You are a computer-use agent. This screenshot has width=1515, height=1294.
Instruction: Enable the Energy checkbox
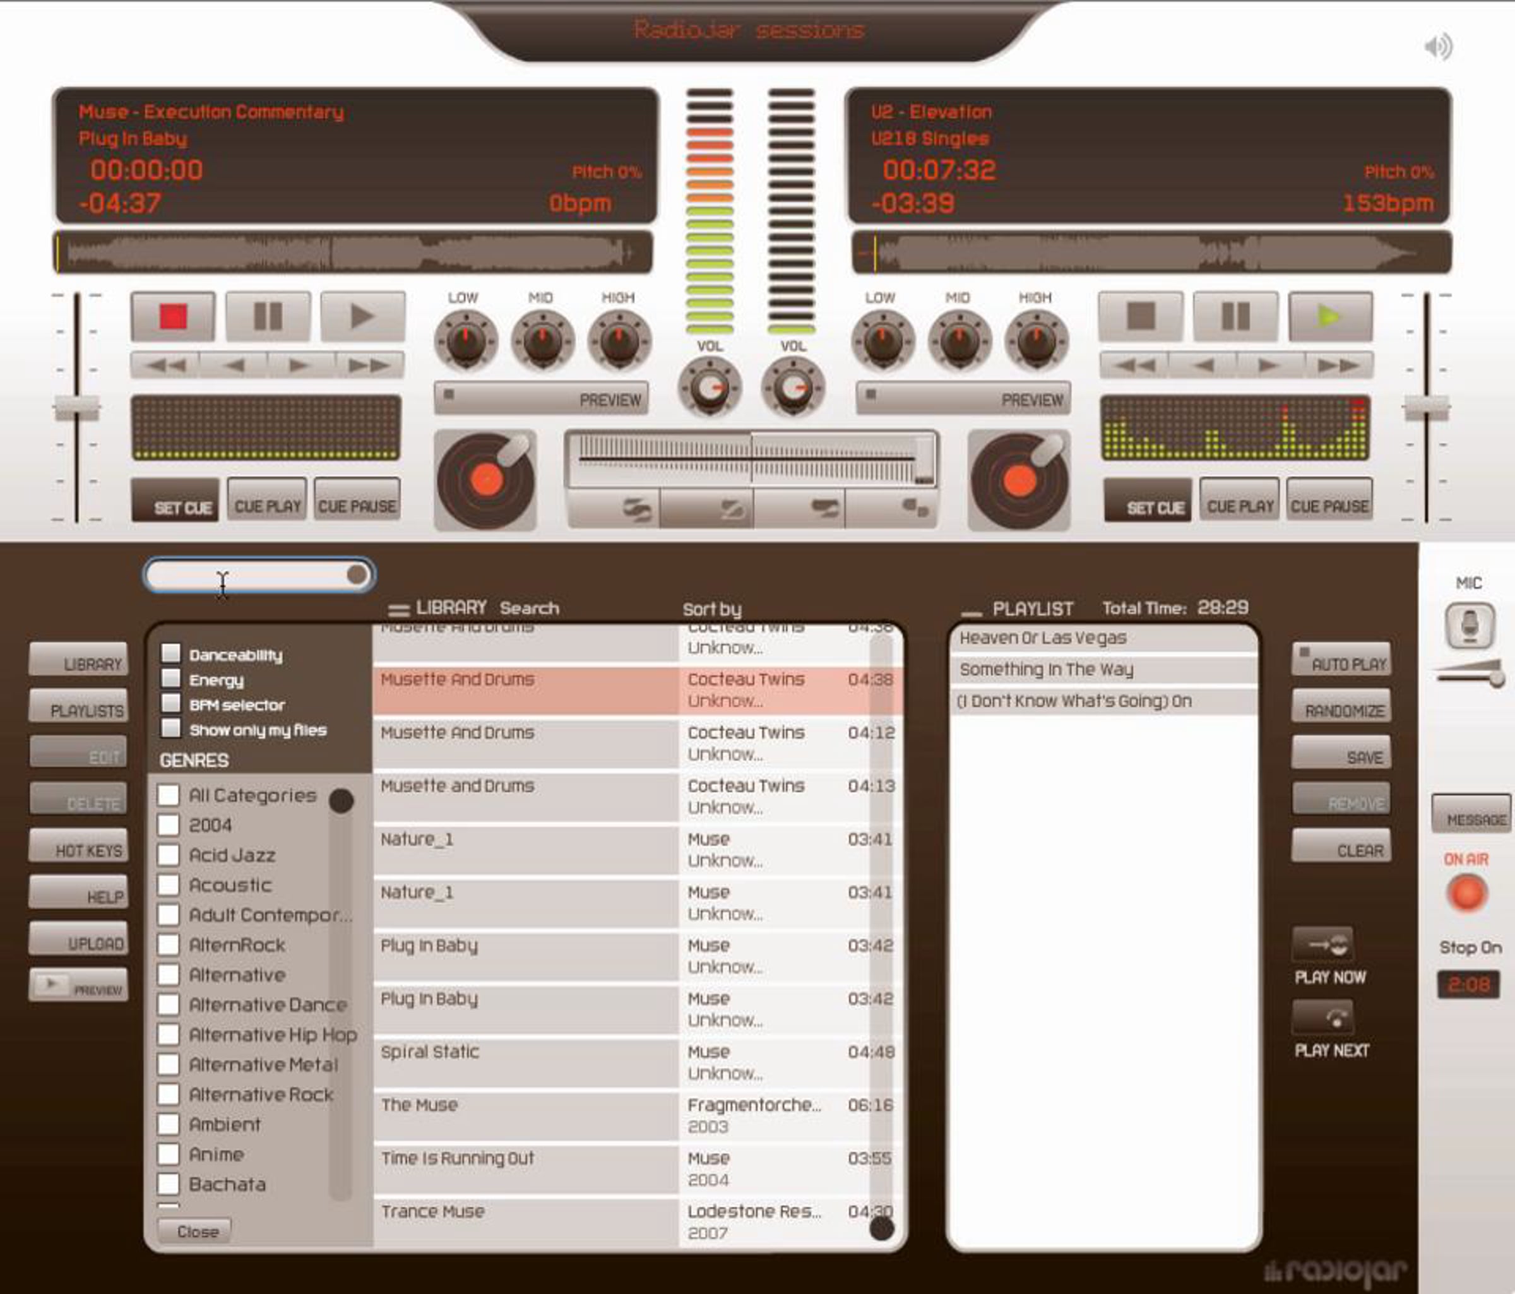(171, 679)
